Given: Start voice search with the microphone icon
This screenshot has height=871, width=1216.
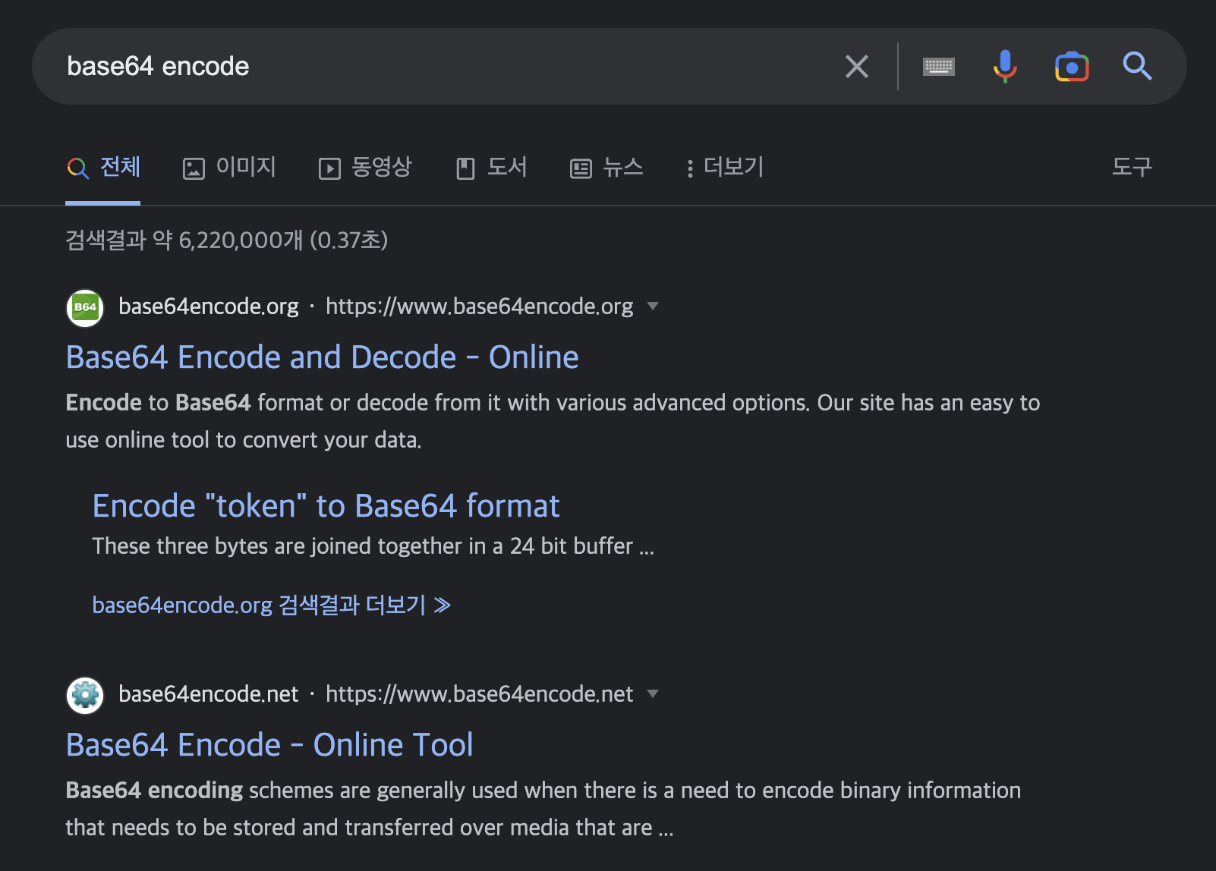Looking at the screenshot, I should [x=1004, y=67].
